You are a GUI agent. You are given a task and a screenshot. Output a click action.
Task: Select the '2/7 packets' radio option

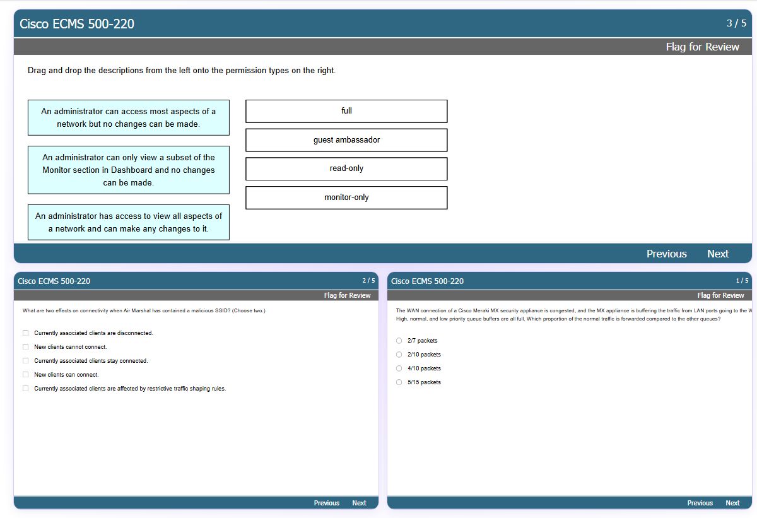399,341
